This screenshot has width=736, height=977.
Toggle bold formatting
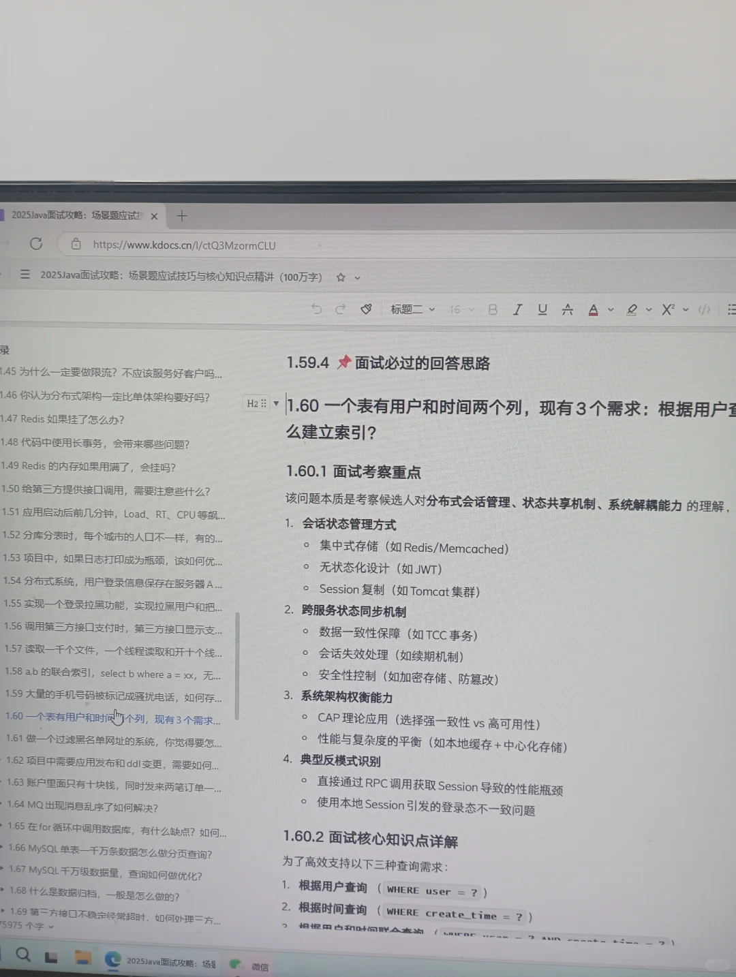pyautogui.click(x=493, y=309)
